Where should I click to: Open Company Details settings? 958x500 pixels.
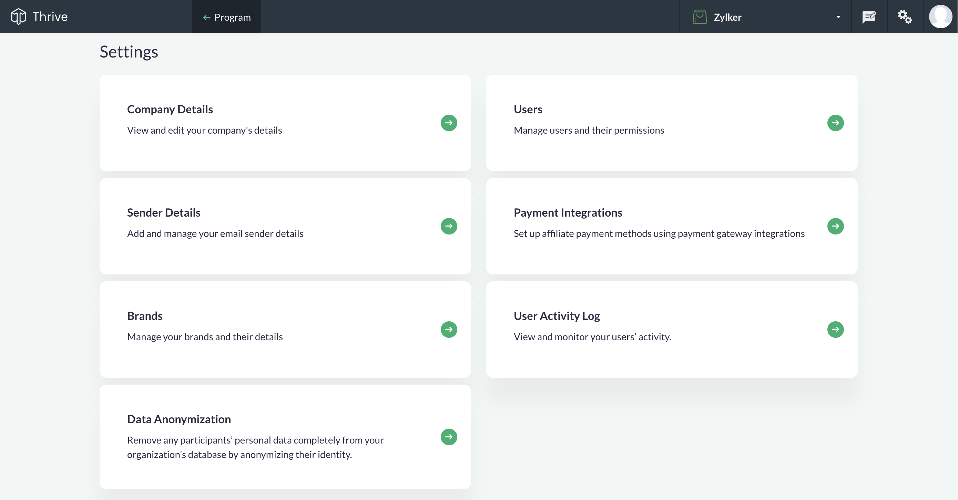tap(450, 123)
